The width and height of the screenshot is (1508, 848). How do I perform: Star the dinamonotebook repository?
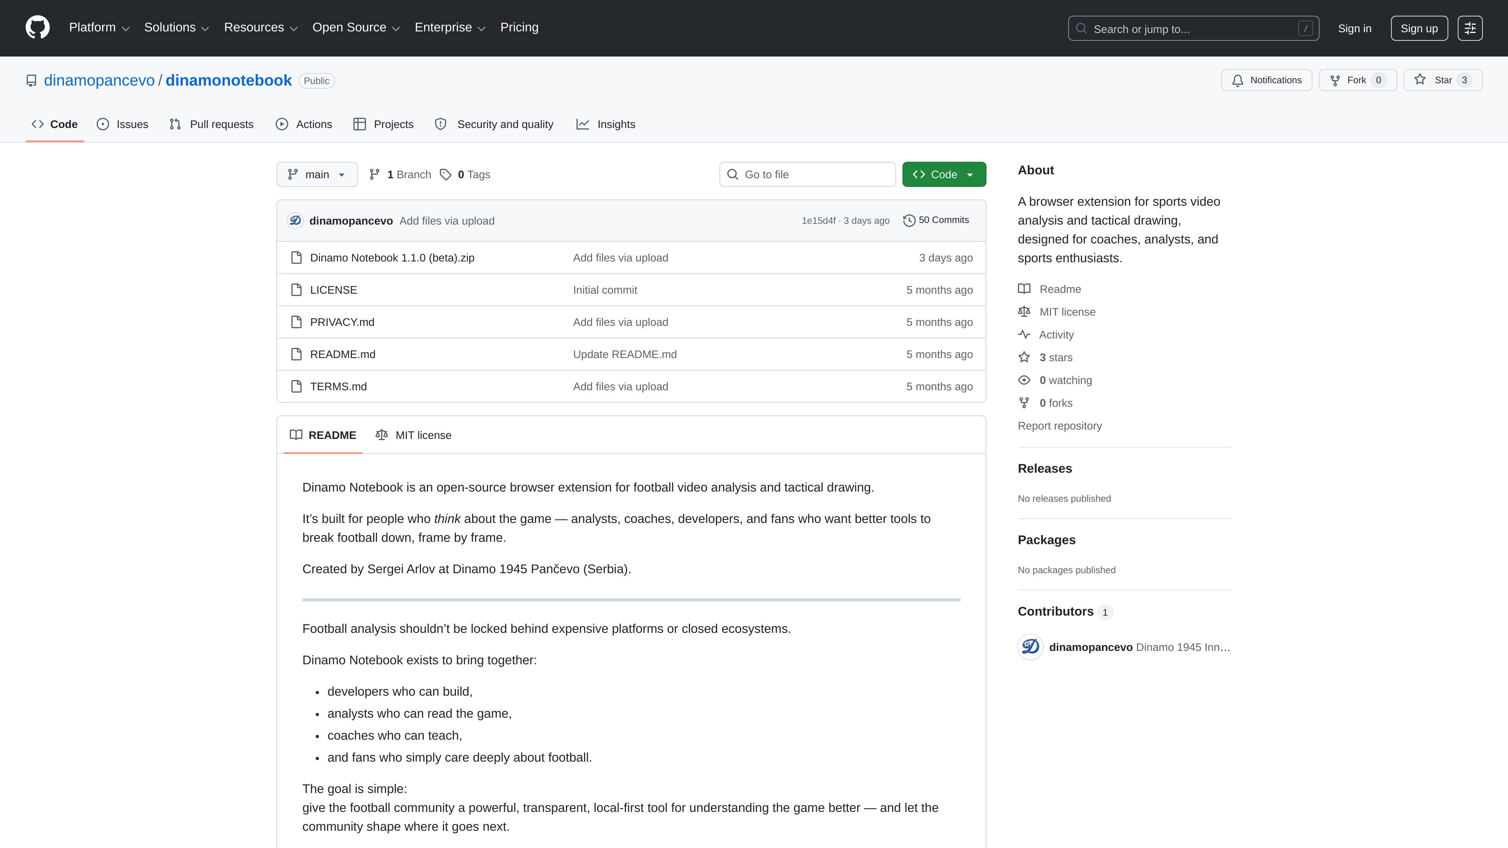(1442, 80)
